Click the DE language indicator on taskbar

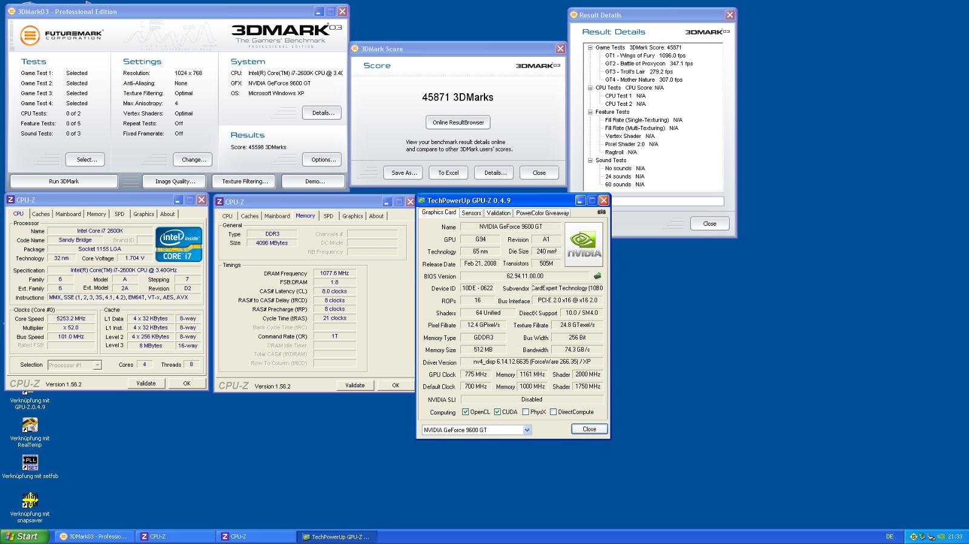pos(890,536)
